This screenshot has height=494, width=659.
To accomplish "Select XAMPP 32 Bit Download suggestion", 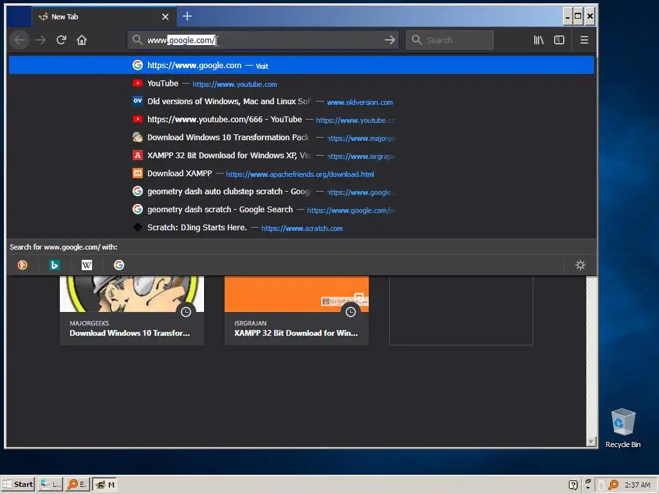I will [x=301, y=156].
